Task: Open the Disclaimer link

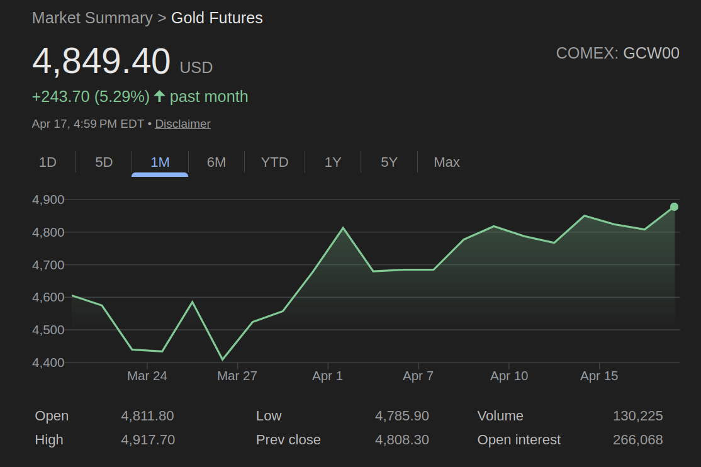Action: 182,124
